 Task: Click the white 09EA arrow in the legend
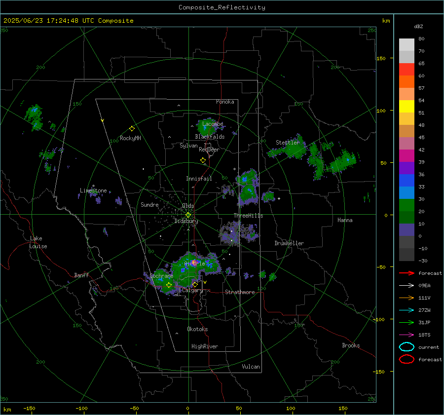[407, 285]
